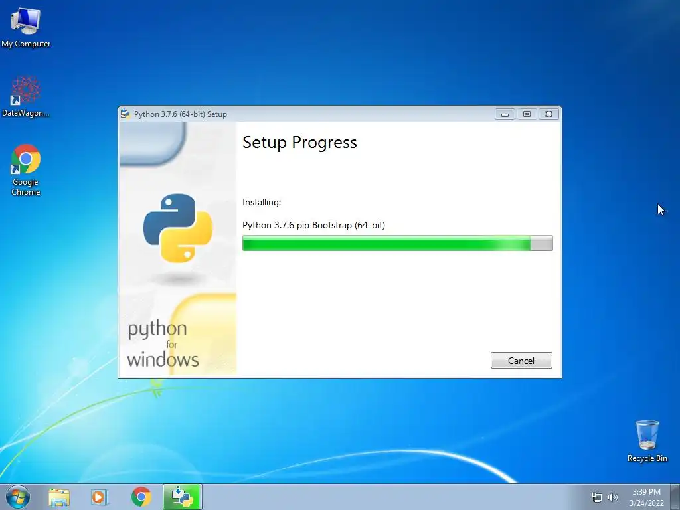Cancel the Python installation
680x510 pixels.
521,361
